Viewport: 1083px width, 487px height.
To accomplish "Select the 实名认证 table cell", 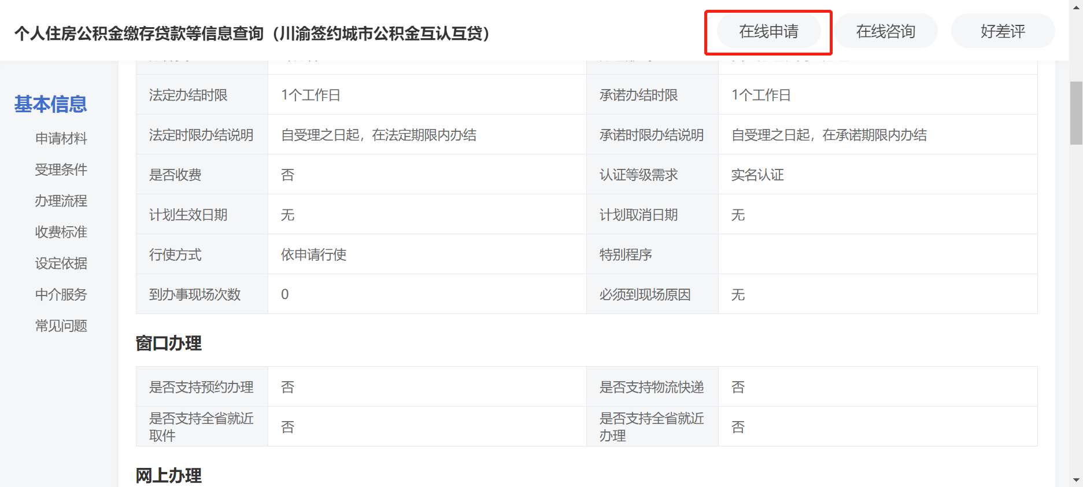I will pyautogui.click(x=757, y=175).
